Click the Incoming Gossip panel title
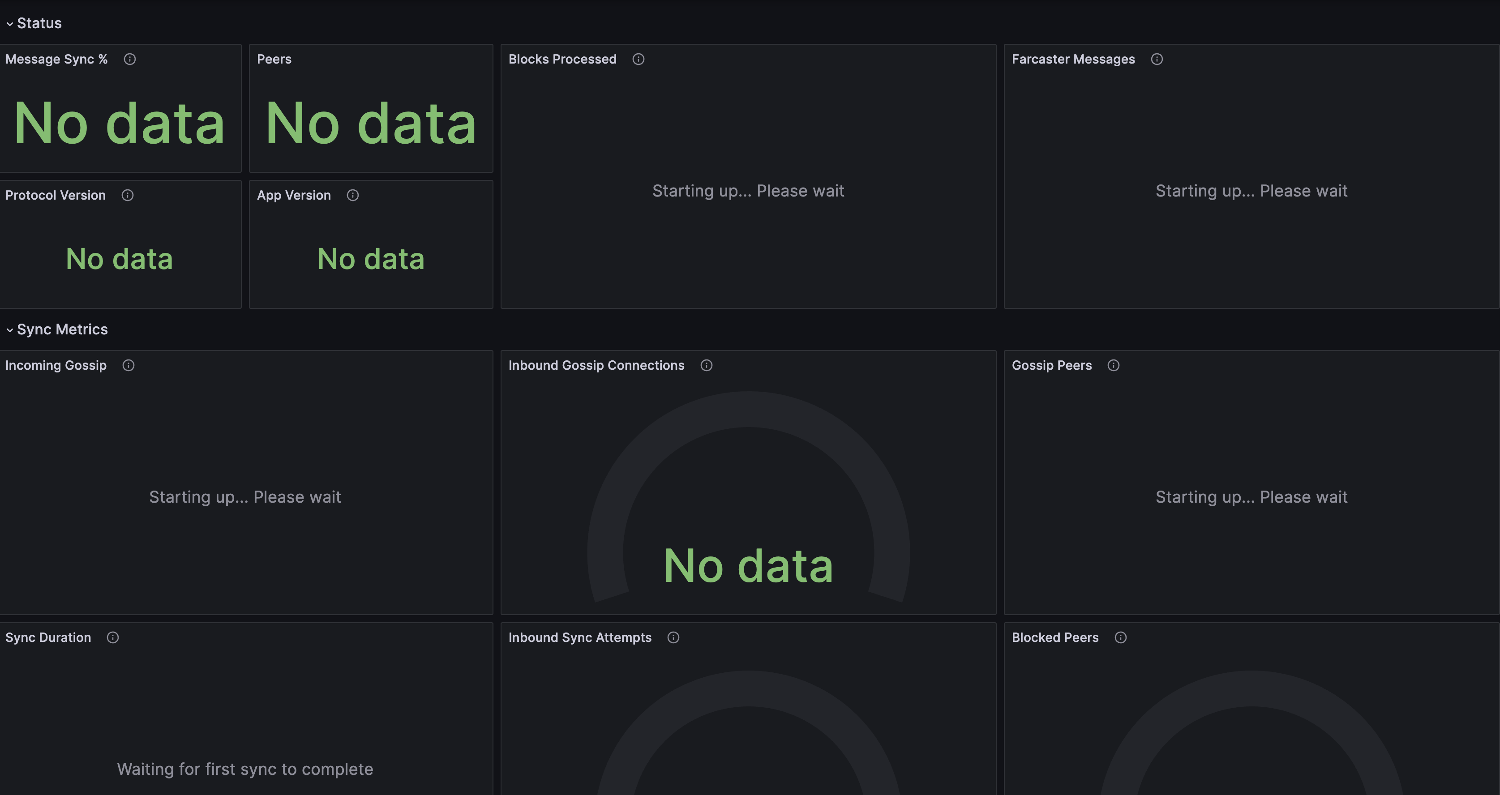Viewport: 1500px width, 795px height. click(x=56, y=365)
